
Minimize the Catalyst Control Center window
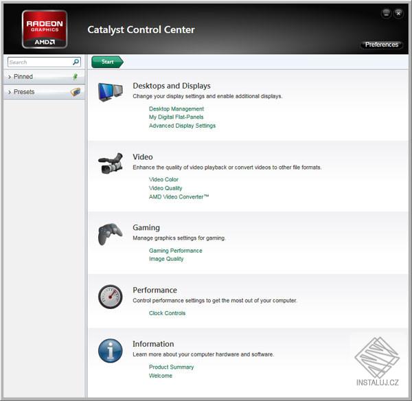click(386, 14)
